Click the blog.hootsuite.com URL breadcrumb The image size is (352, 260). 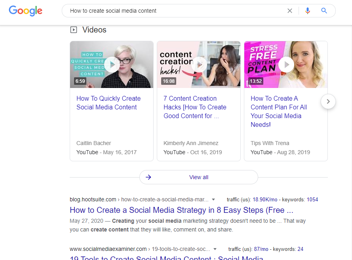click(139, 199)
